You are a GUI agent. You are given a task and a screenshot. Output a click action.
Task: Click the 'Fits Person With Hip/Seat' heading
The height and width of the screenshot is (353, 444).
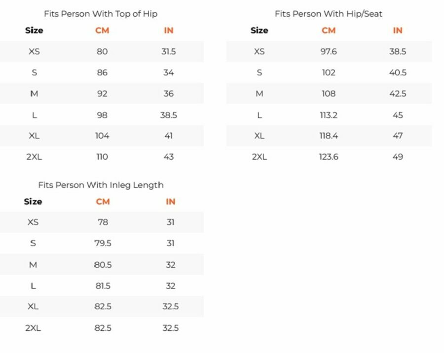pyautogui.click(x=329, y=14)
